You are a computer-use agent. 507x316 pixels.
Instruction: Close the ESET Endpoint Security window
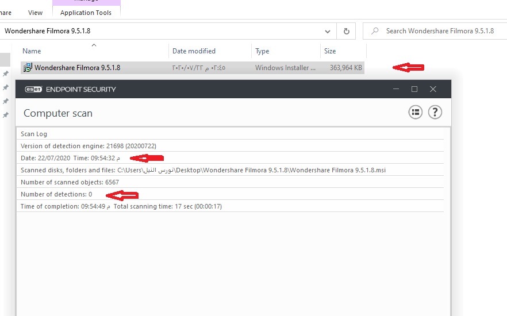coord(433,89)
